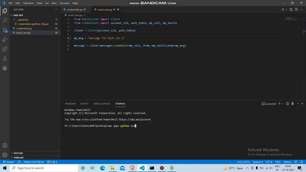Open the Terminal menu
306x172 pixels.
point(65,3)
